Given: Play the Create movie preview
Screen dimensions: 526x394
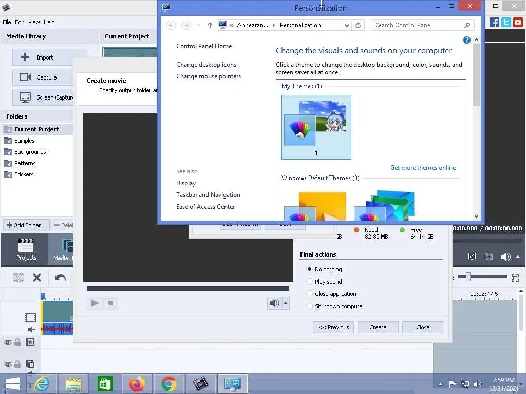Looking at the screenshot, I should click(95, 303).
